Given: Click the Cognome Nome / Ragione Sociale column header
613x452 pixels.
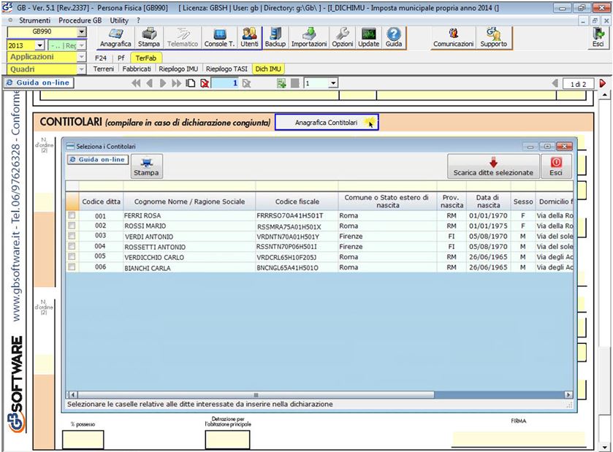Looking at the screenshot, I should (x=190, y=202).
